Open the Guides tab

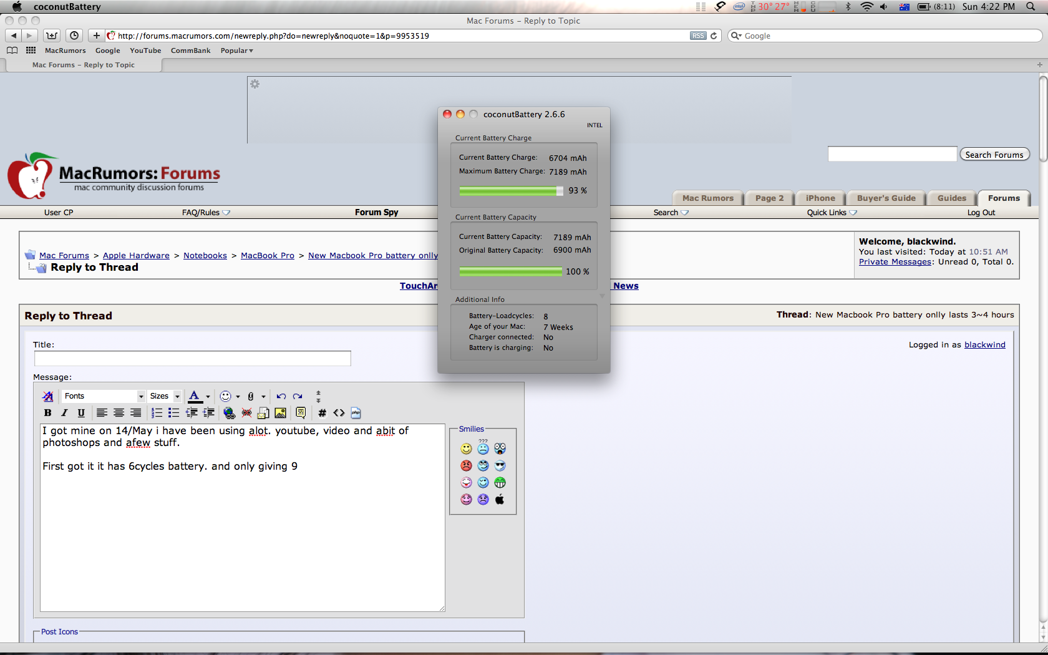(x=952, y=198)
